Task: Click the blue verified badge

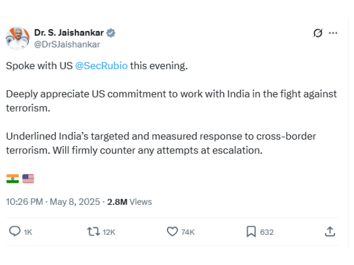Action: (111, 33)
